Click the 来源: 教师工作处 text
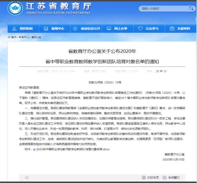The image size is (197, 183). 95,71
